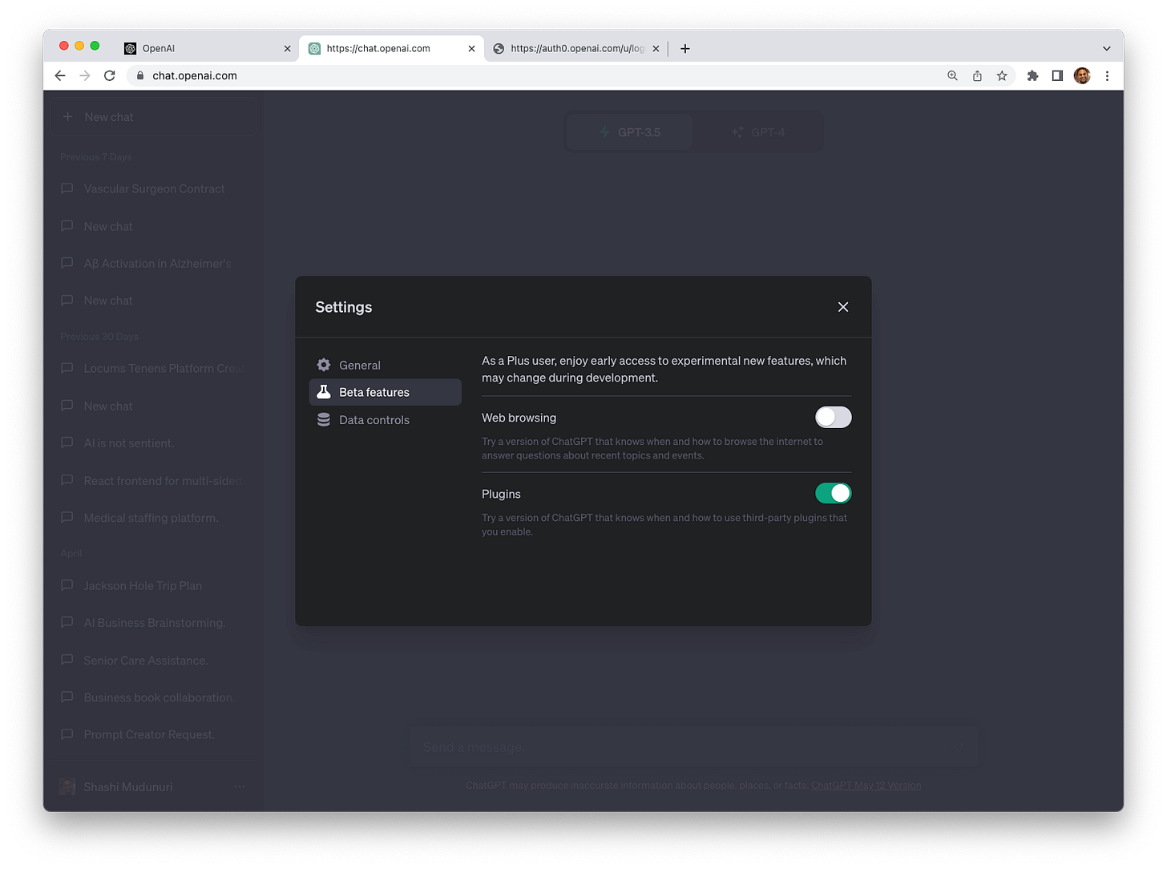
Task: Switch to the GPT-4 tab
Action: (x=759, y=131)
